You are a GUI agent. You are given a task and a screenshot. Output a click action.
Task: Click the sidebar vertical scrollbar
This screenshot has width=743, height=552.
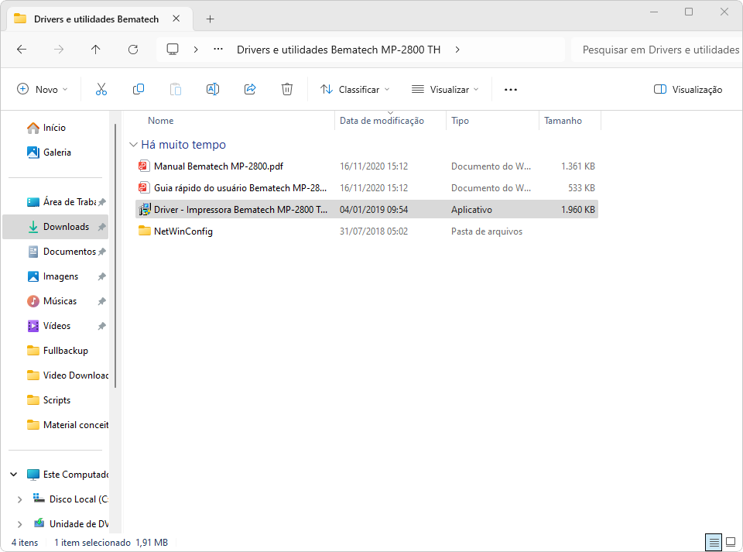click(115, 255)
